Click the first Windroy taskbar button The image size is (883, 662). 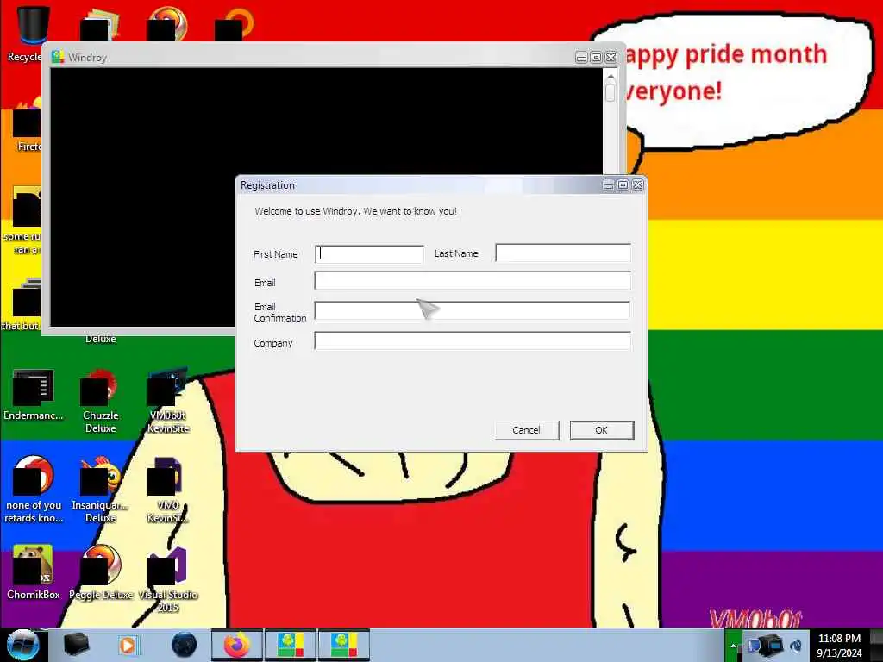point(290,645)
